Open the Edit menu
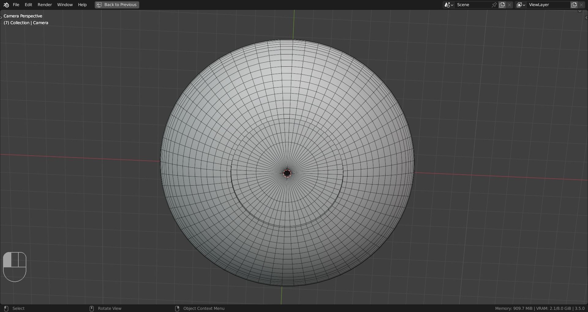 [28, 5]
